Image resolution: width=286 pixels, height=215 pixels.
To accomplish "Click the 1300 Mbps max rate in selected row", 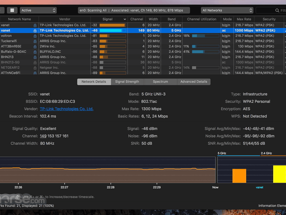I will point(244,30).
